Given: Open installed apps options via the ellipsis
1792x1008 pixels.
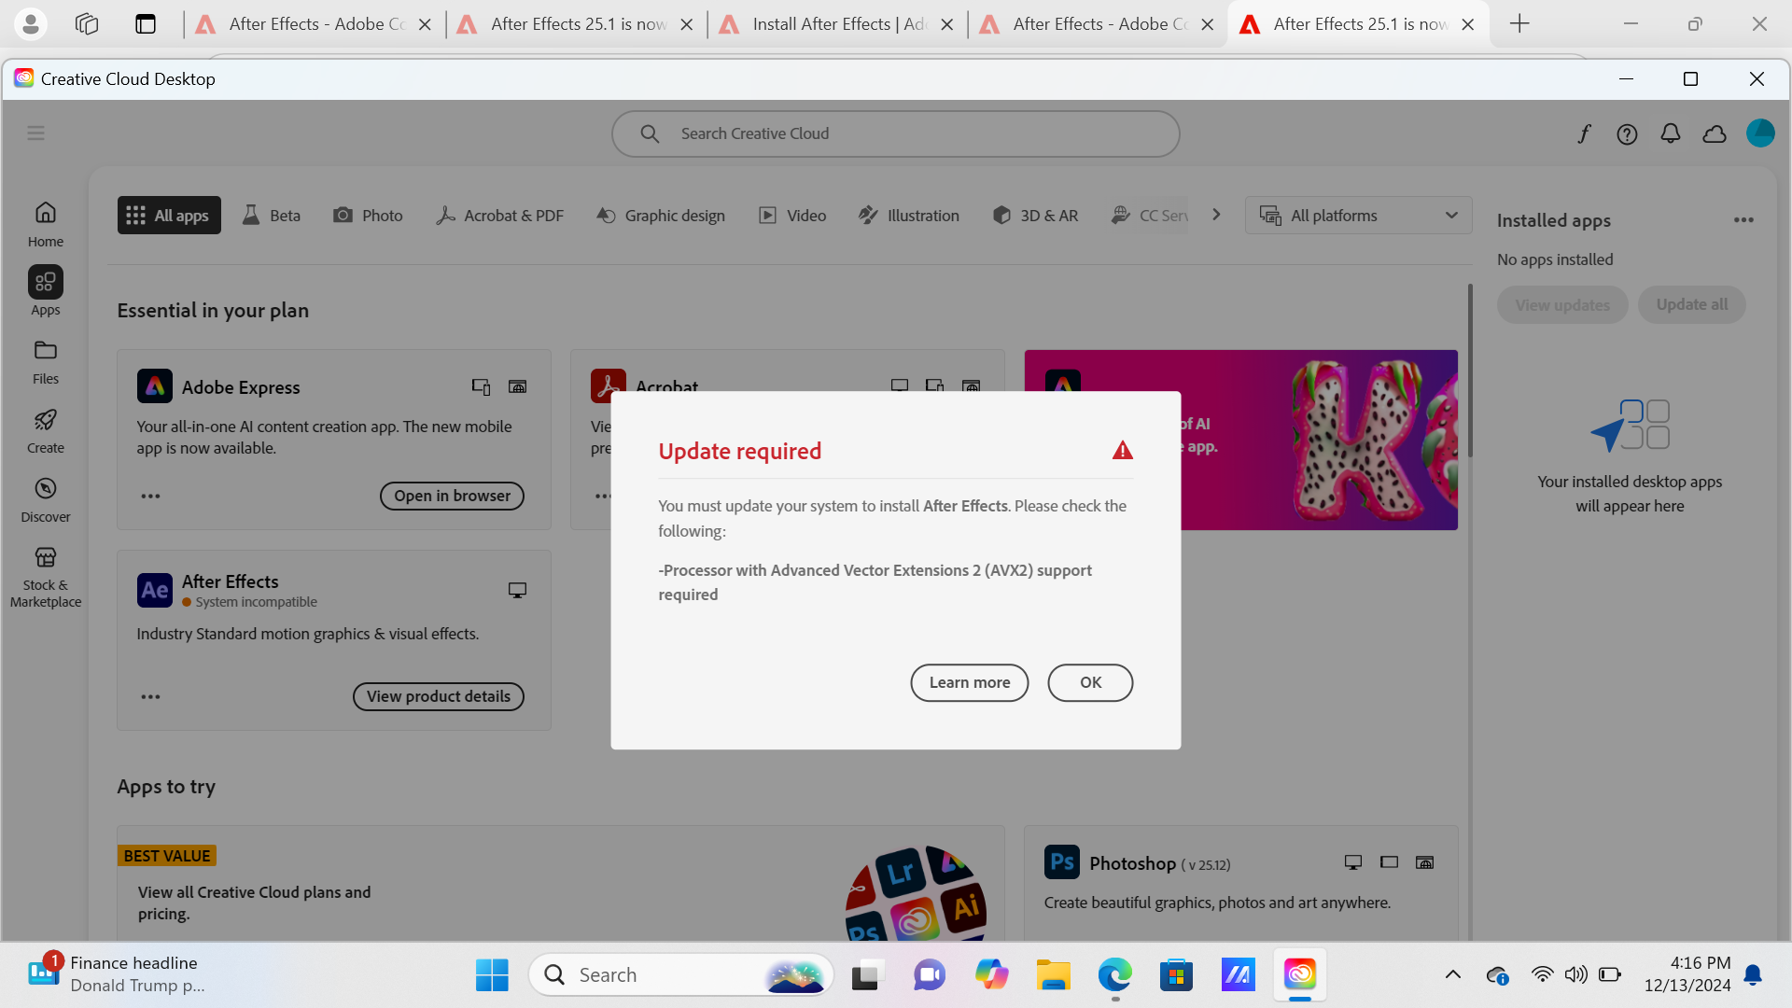Looking at the screenshot, I should tap(1744, 220).
